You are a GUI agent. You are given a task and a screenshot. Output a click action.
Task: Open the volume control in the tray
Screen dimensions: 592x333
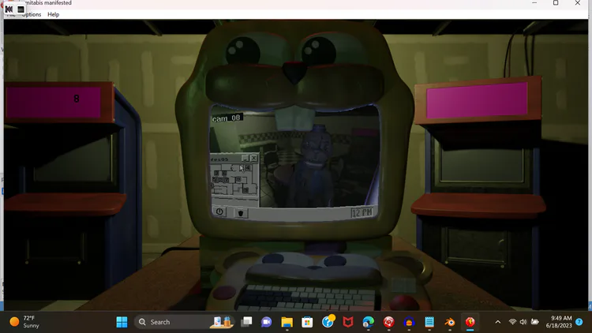coord(523,322)
